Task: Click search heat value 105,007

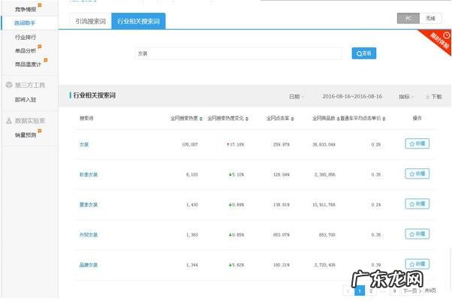Action: [190, 144]
